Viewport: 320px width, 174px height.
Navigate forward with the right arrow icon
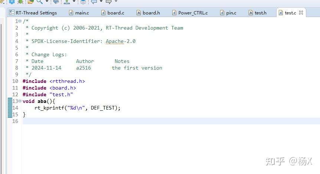point(109,1)
